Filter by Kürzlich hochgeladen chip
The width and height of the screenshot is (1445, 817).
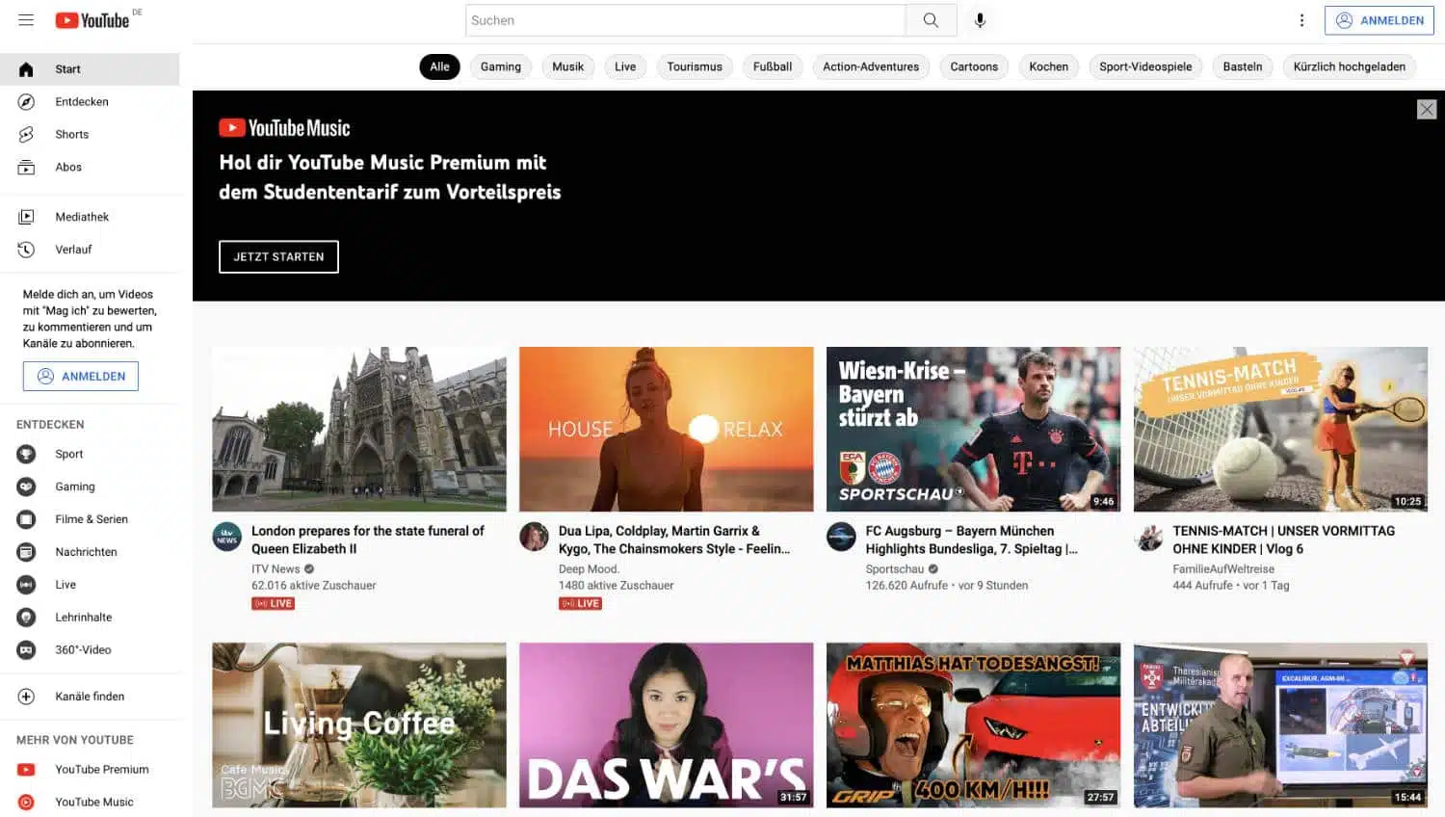pos(1349,66)
